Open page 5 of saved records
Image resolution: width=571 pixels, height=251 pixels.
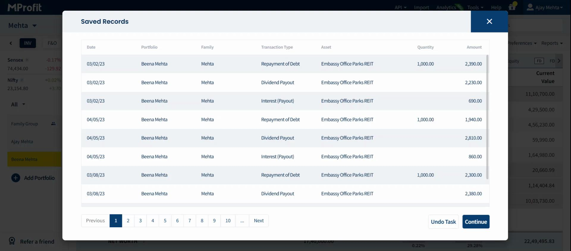coord(165,221)
